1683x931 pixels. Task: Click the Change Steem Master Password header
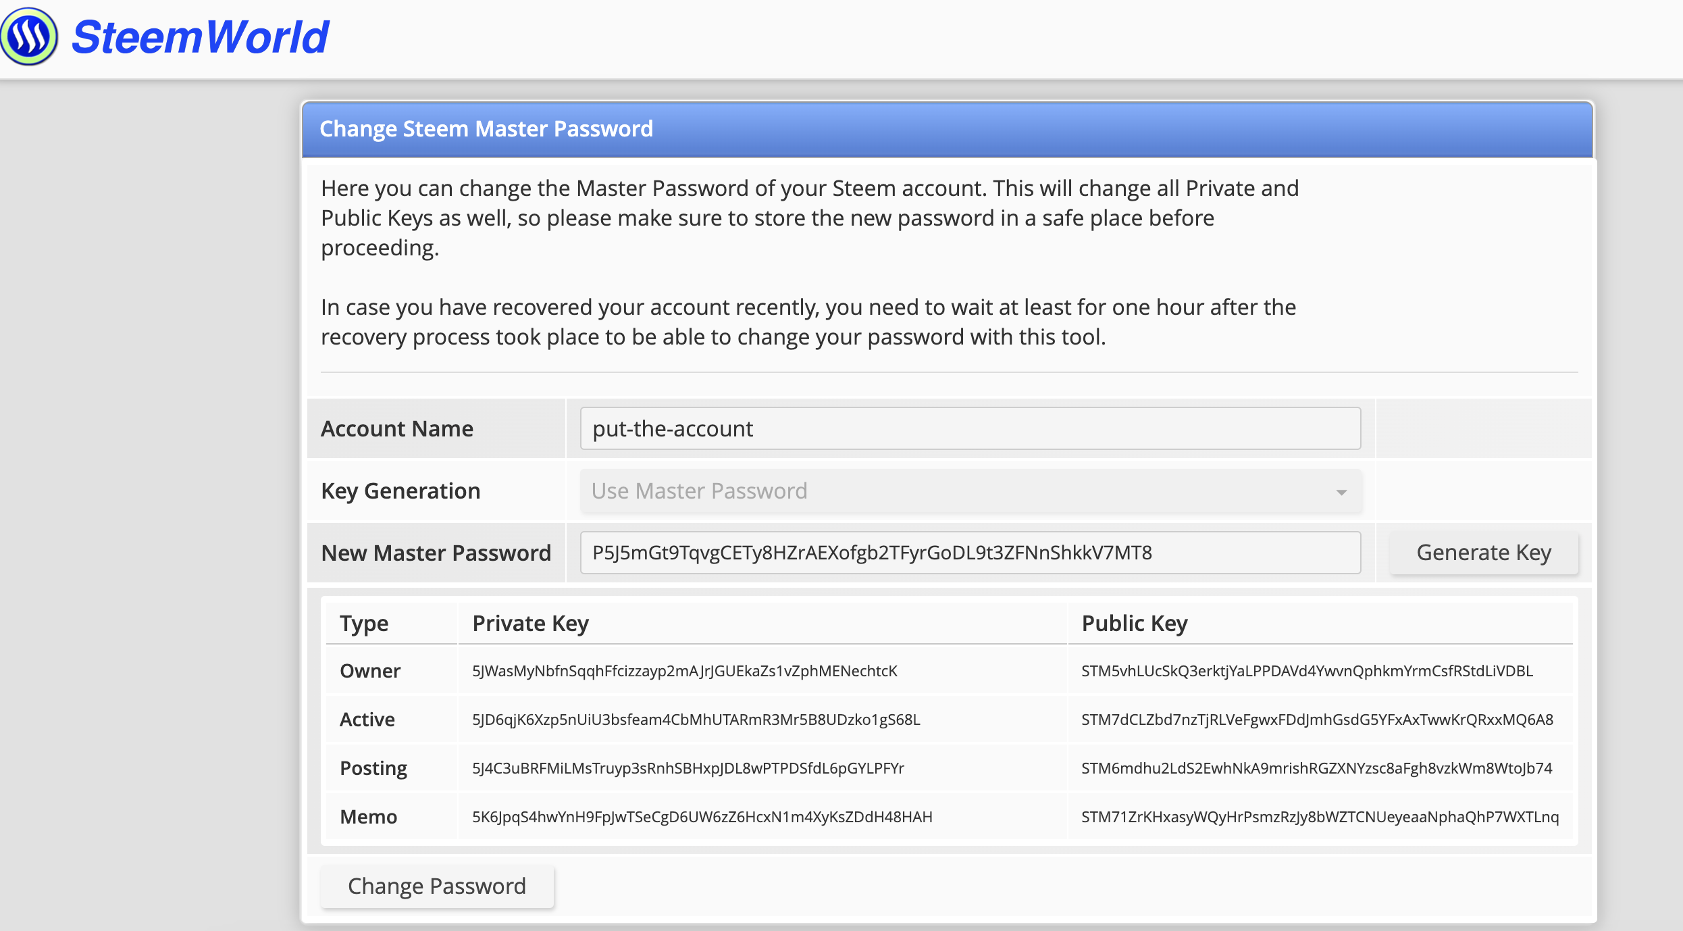(486, 128)
